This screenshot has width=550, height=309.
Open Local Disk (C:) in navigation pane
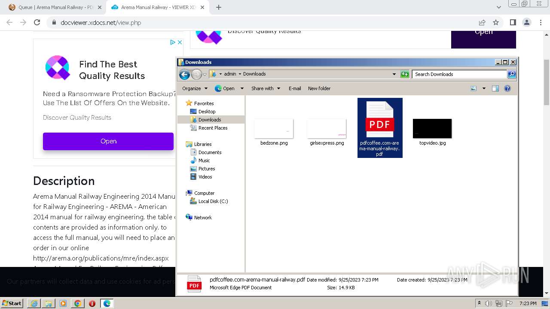213,201
